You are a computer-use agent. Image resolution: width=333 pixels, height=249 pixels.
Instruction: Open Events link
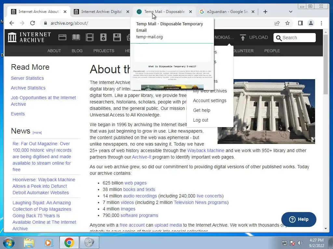tap(18, 114)
